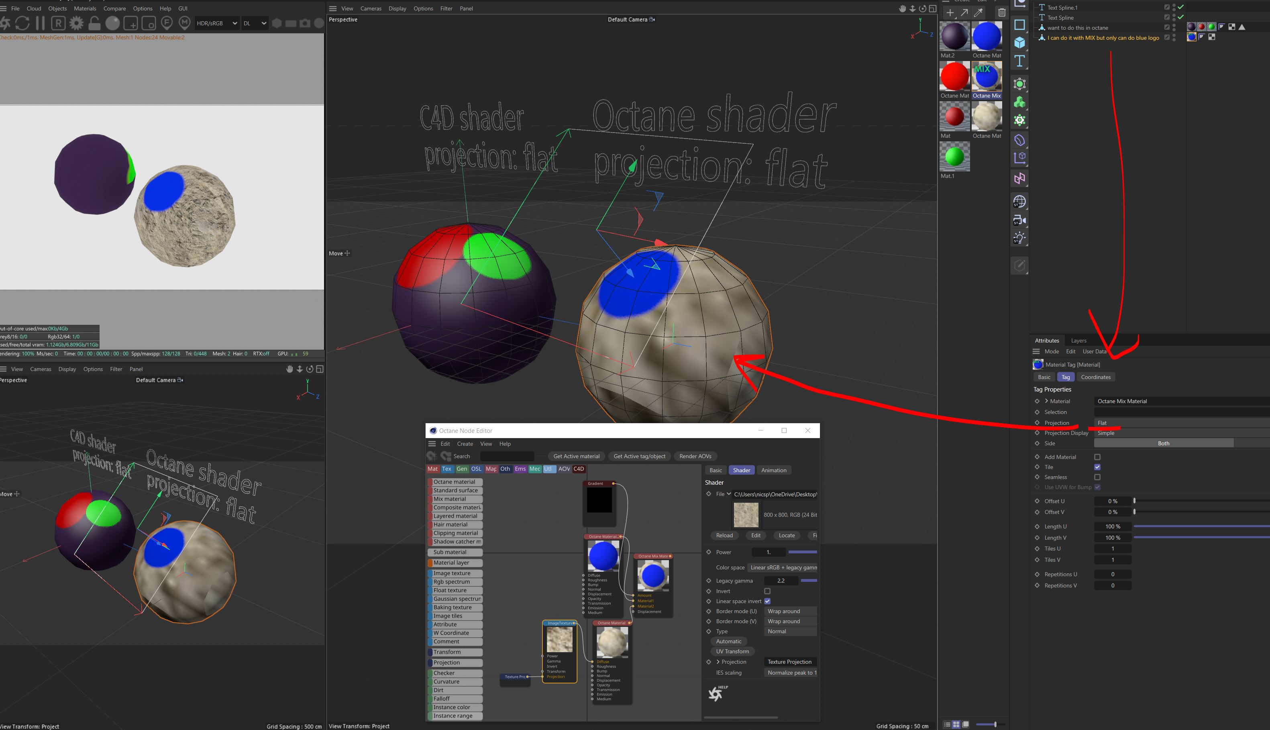Select the green Mat.1 material thumbnail
1270x730 pixels.
954,157
